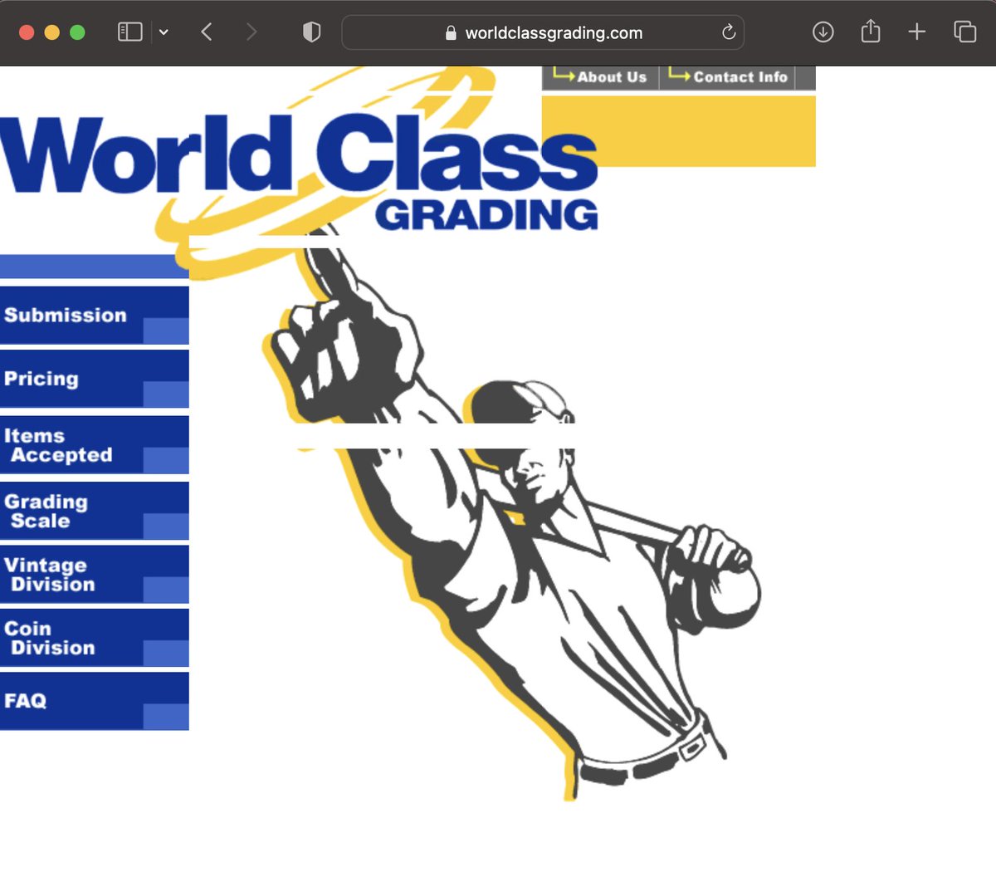Open the Submission menu item
This screenshot has width=996, height=872.
[95, 316]
